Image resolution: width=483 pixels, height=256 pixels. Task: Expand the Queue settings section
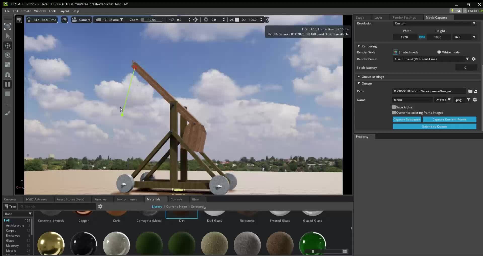(x=359, y=77)
